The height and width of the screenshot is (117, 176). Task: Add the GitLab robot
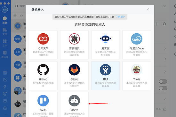coord(74,76)
